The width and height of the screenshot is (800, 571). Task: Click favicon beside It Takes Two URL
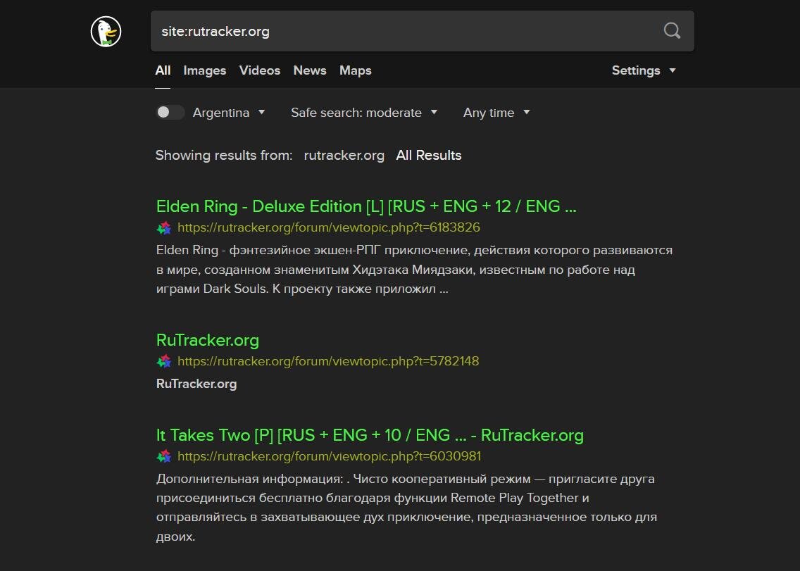(164, 457)
